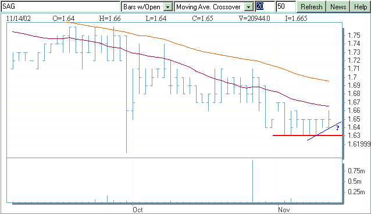Click the SAG symbol input field
371x214 pixels.
point(60,6)
